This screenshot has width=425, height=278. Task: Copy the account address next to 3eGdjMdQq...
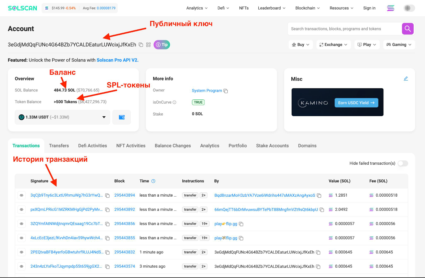[x=141, y=45]
